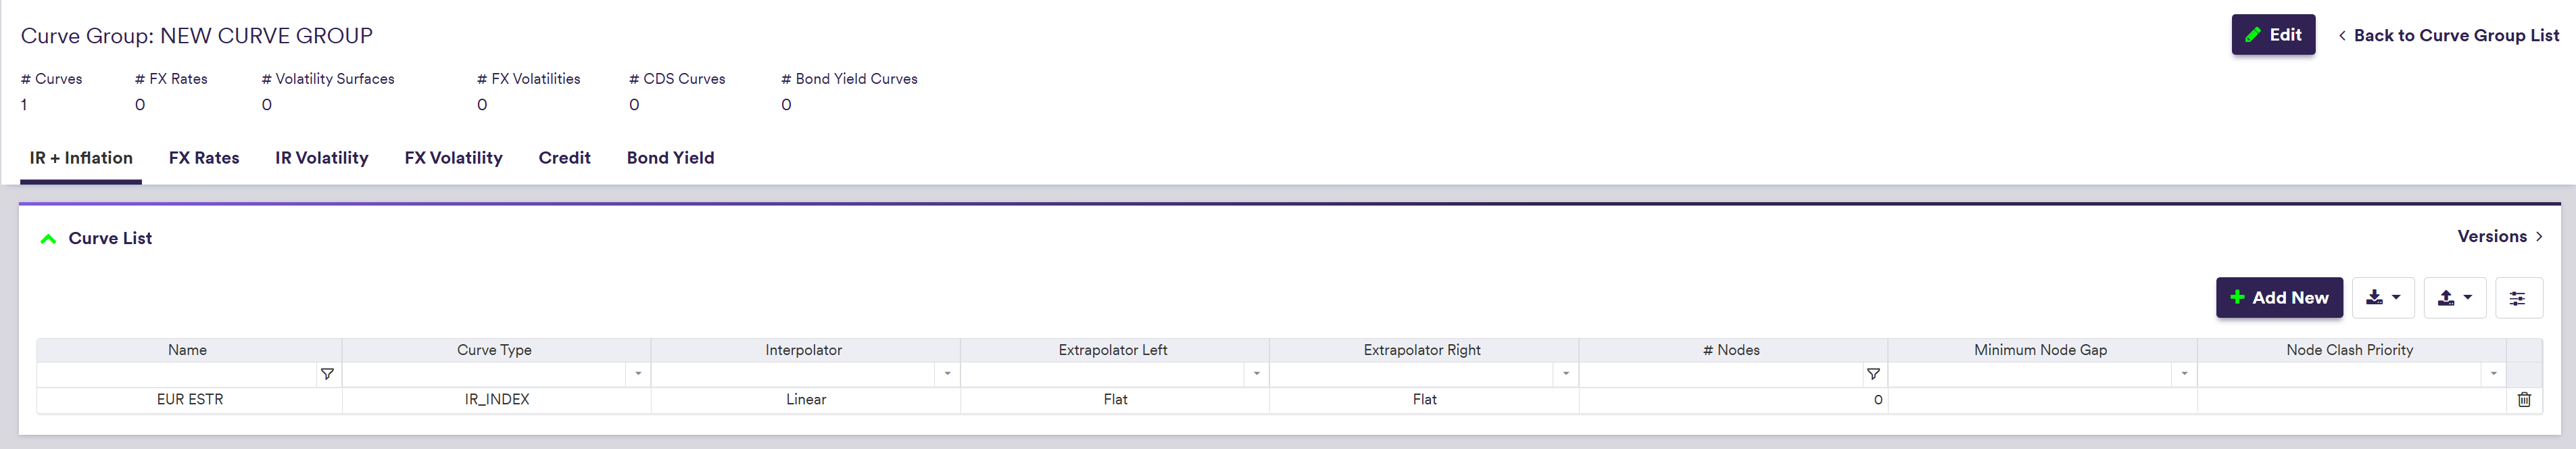Viewport: 2576px width, 449px height.
Task: Open the Node Clash Priority filter dropdown
Action: (2493, 374)
